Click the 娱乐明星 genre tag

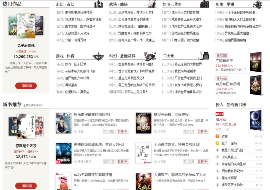[x=109, y=131]
